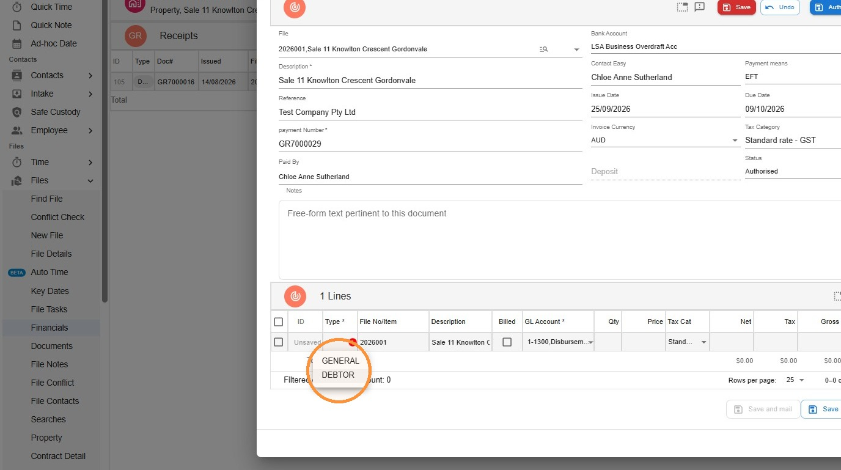Click into the Notes free-form text area

coord(559,240)
